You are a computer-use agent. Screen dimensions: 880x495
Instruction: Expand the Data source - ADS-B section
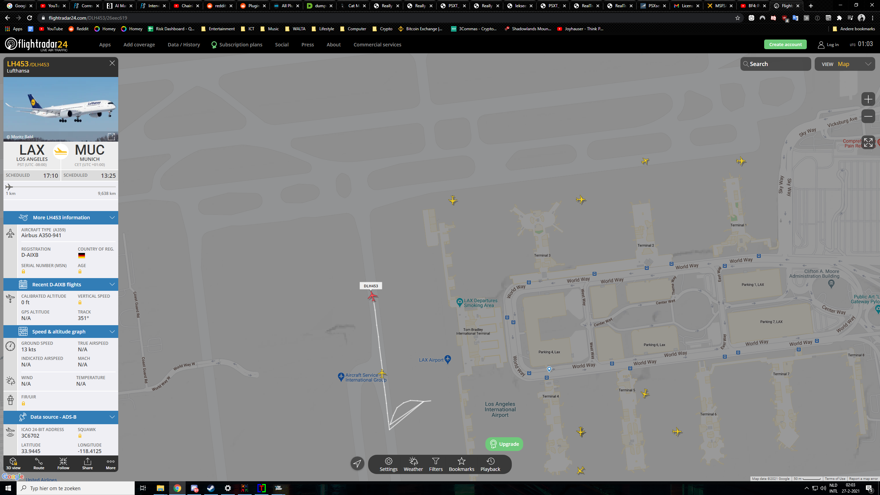point(61,417)
